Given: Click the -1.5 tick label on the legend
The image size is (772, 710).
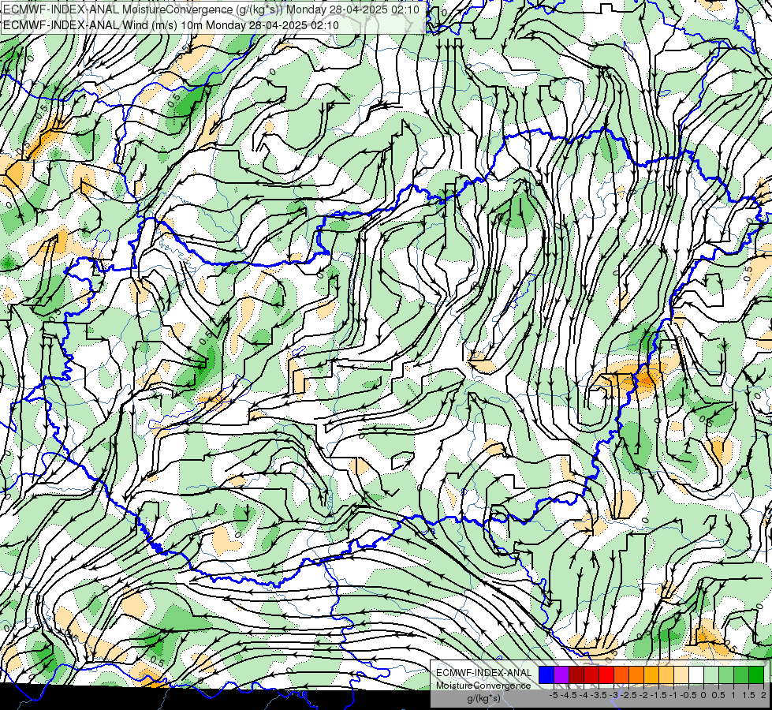Looking at the screenshot, I should pos(659,695).
